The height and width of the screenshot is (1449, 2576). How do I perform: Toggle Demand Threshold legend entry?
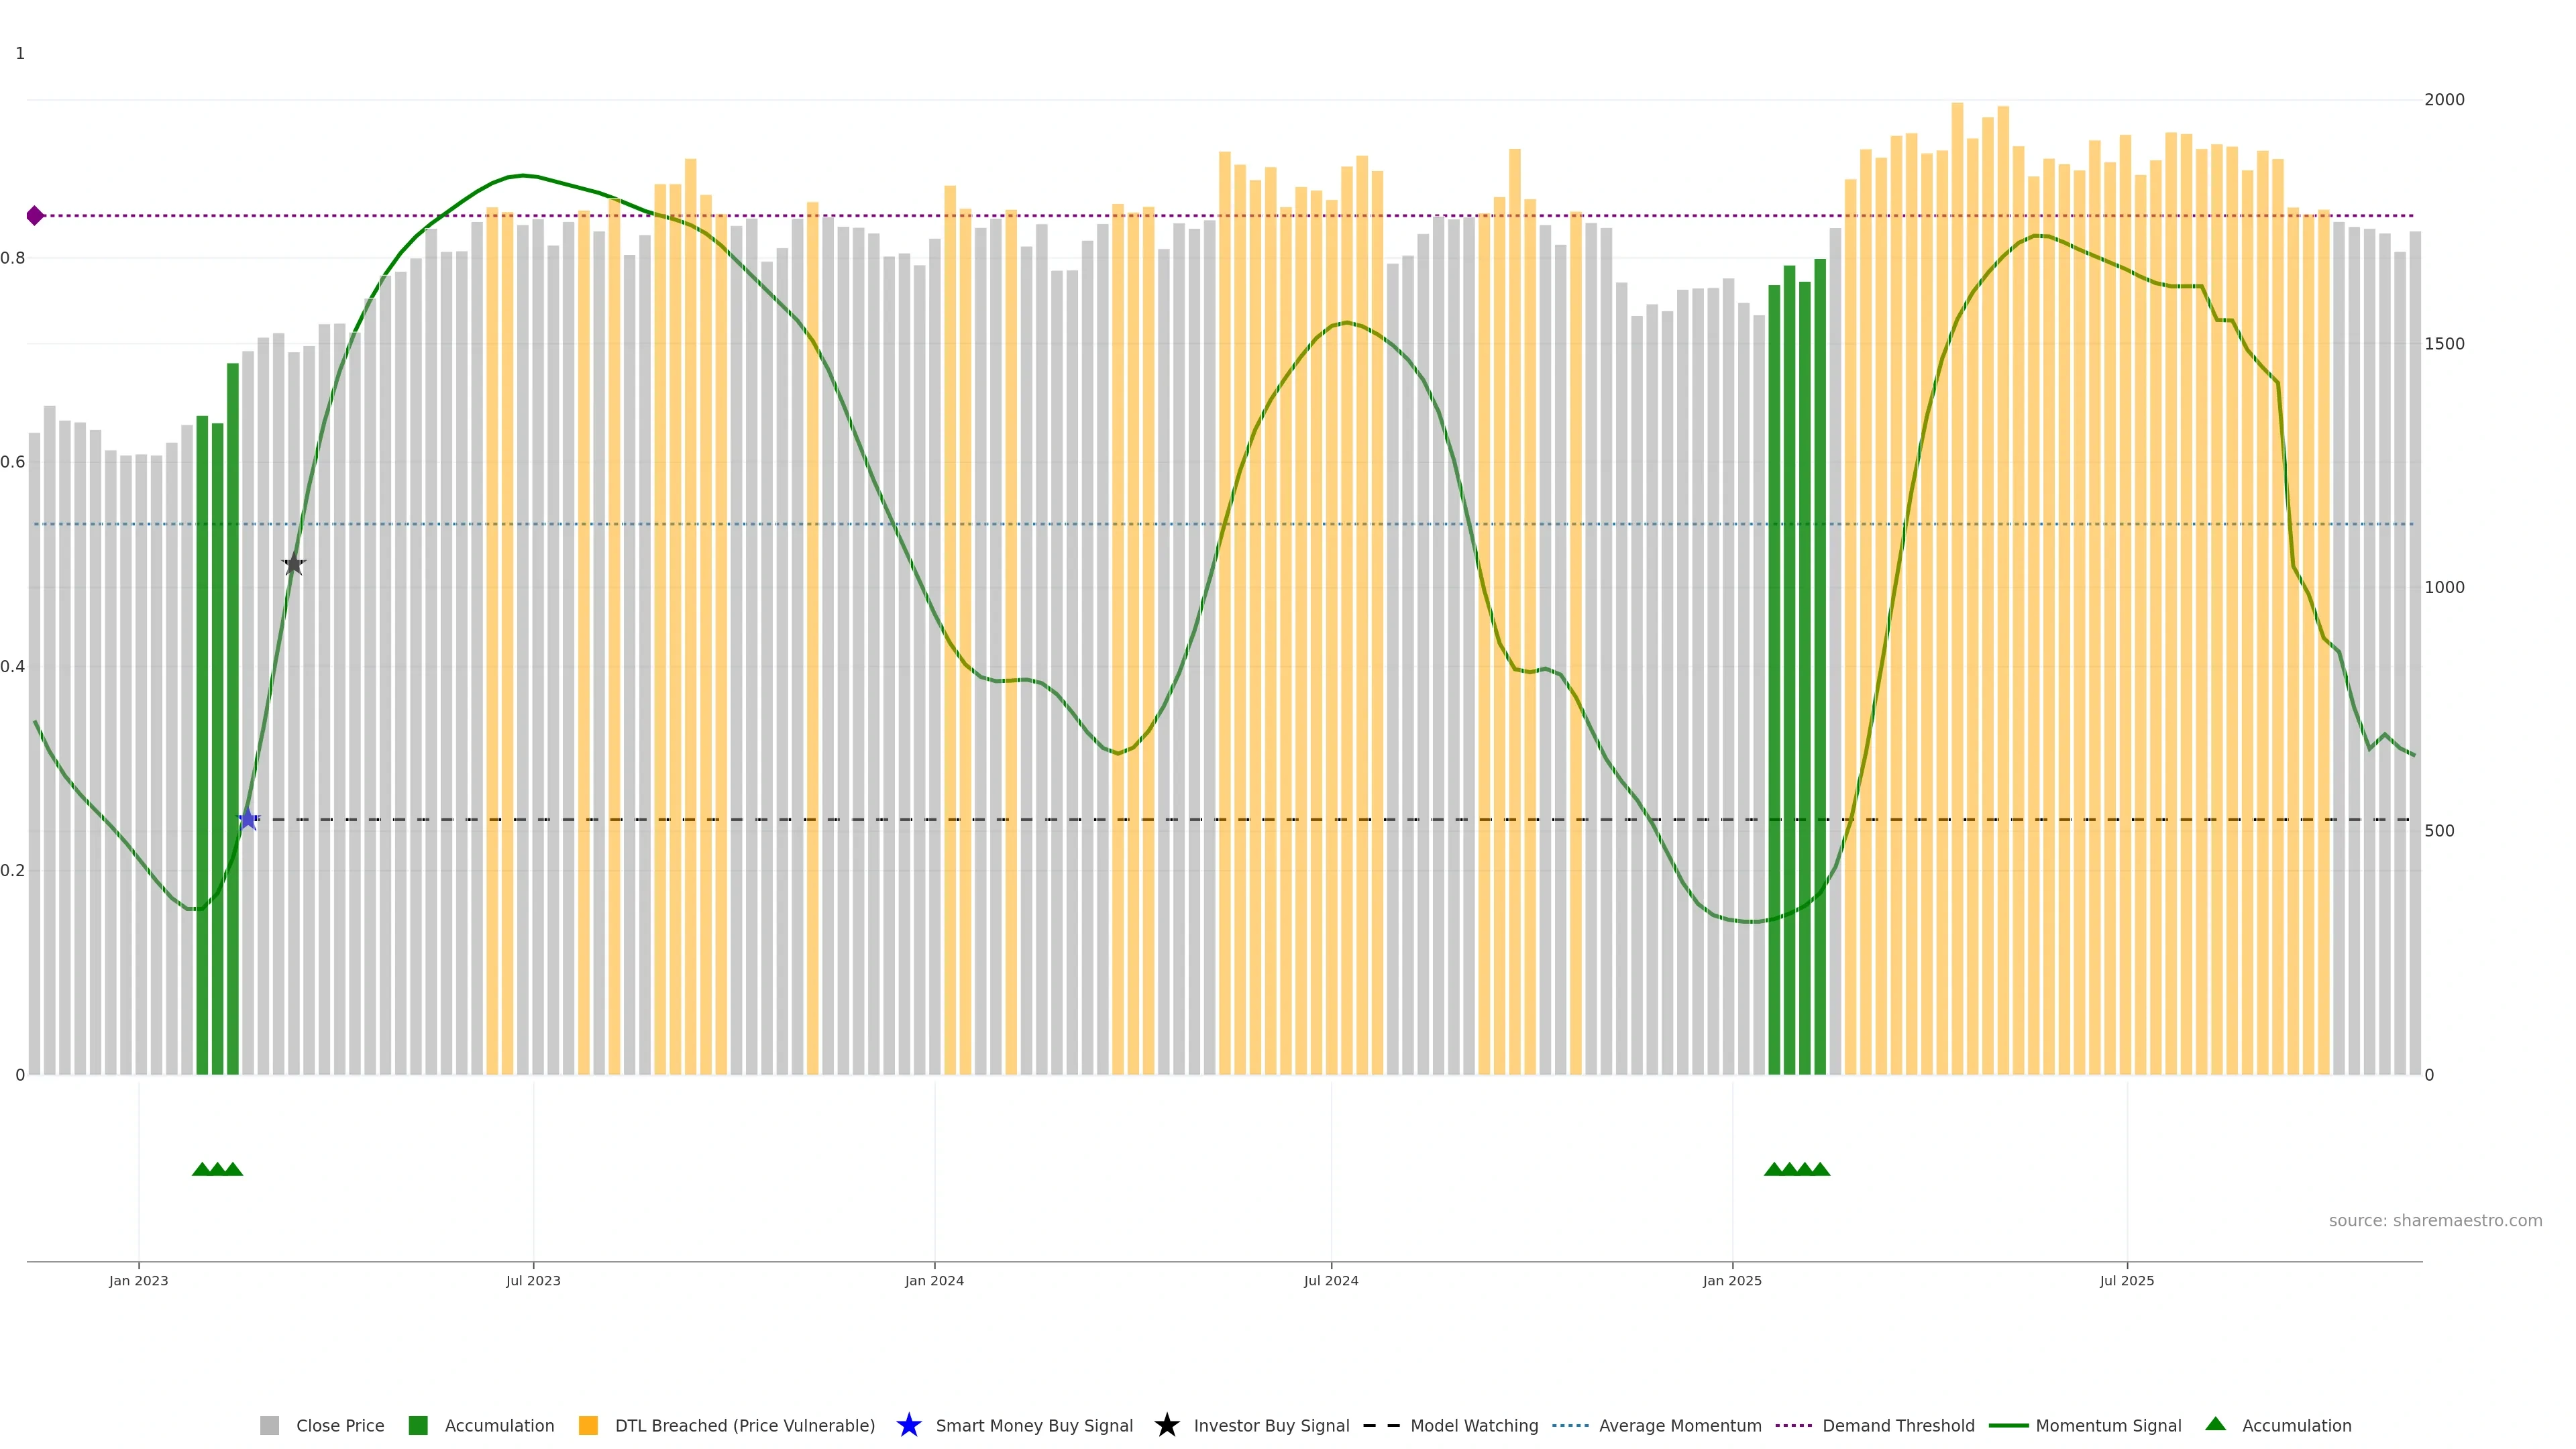point(1898,1426)
